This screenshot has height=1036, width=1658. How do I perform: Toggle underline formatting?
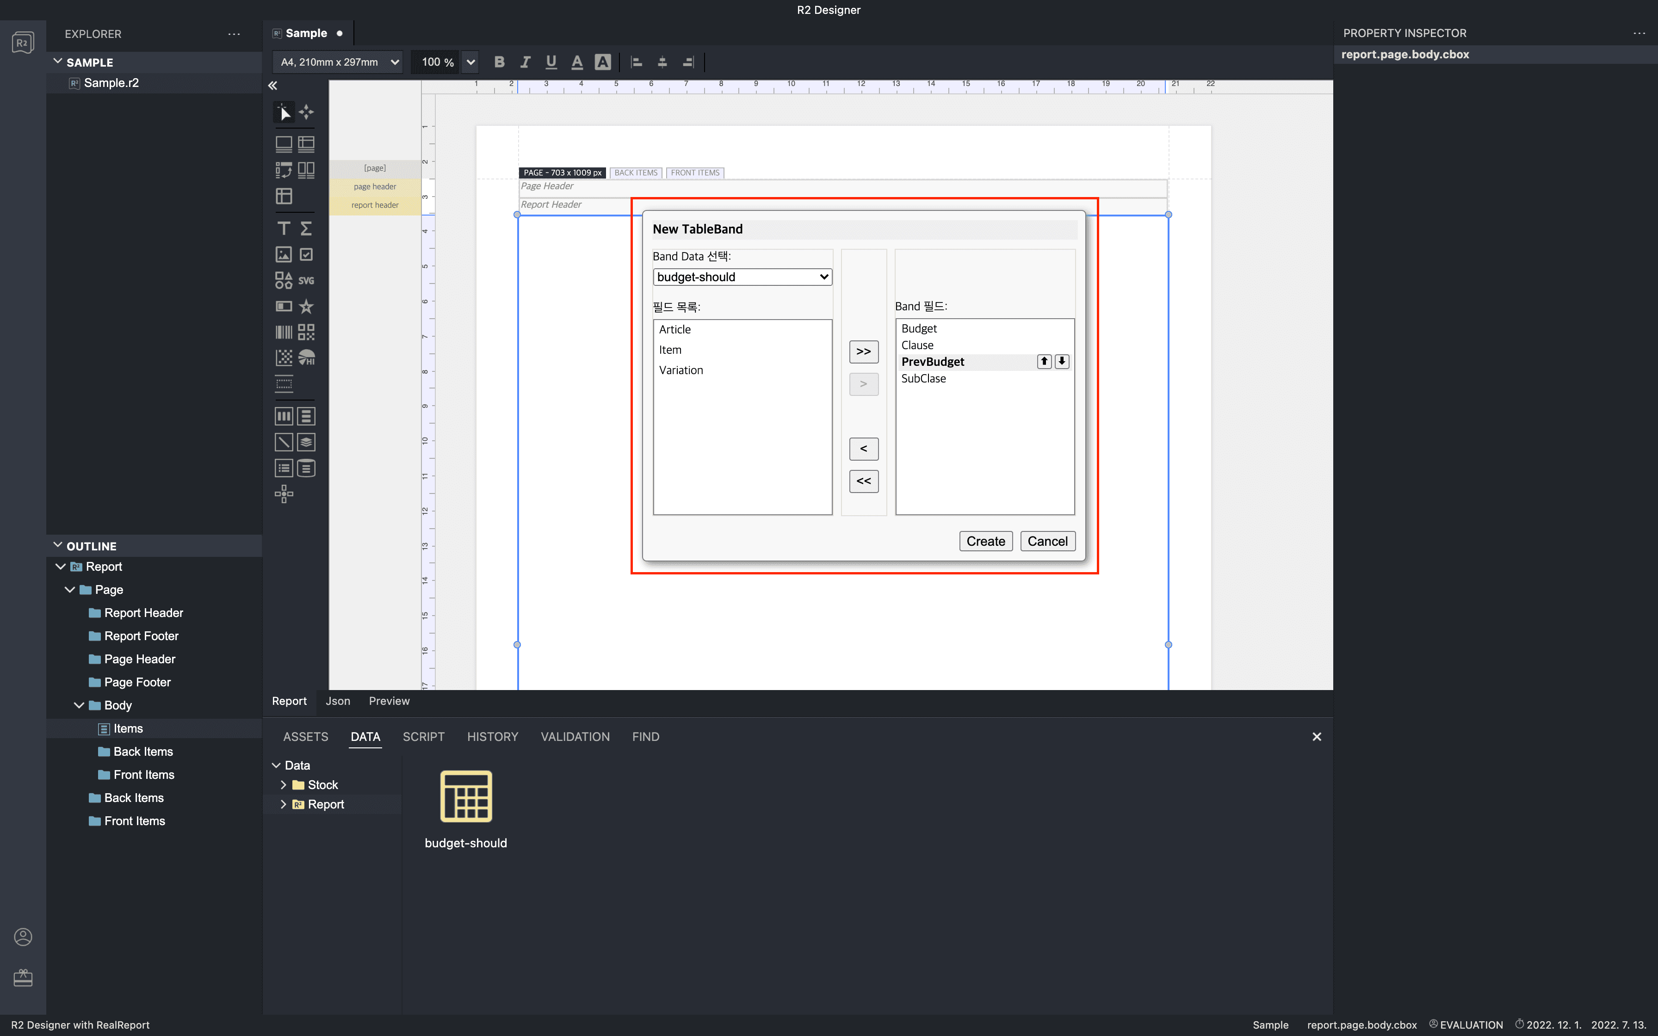[x=551, y=62]
